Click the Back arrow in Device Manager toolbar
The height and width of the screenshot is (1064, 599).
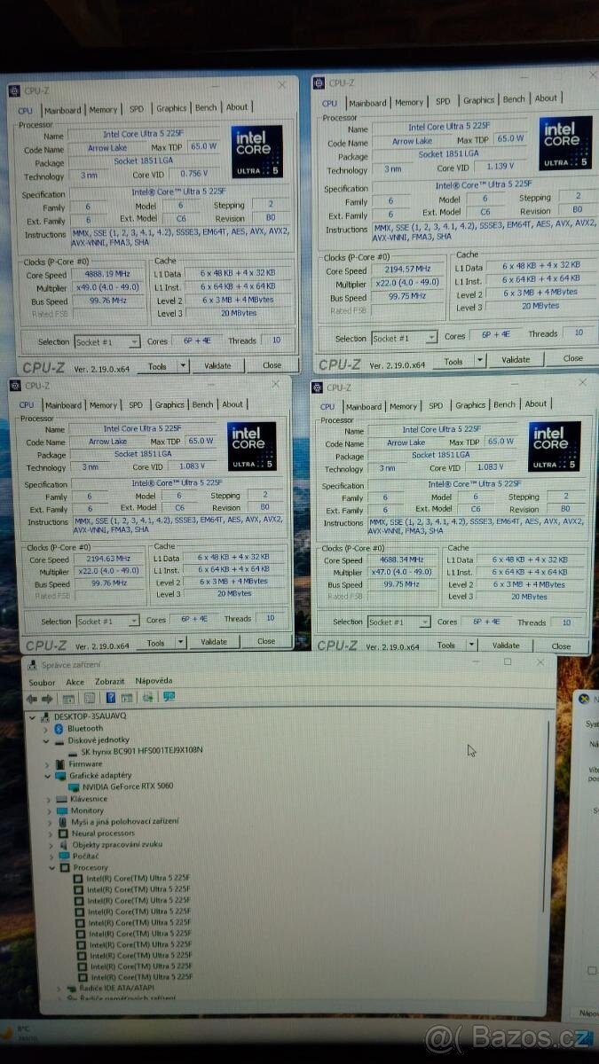(x=31, y=698)
